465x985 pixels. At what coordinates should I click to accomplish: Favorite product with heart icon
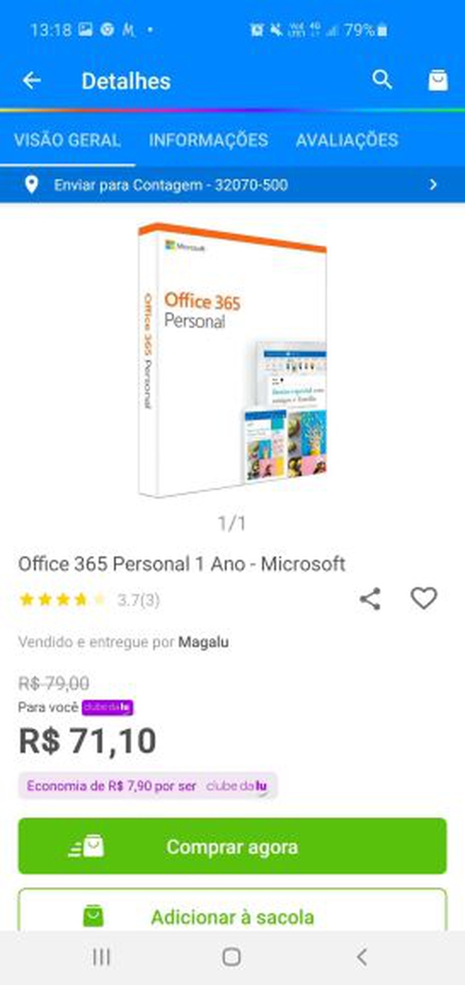(x=424, y=598)
